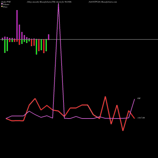Click the Price legend swatch
158x158 pixels.
pos(2,6)
